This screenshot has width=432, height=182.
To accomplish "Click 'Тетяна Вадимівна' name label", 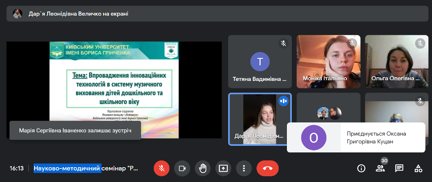I will tap(259, 79).
